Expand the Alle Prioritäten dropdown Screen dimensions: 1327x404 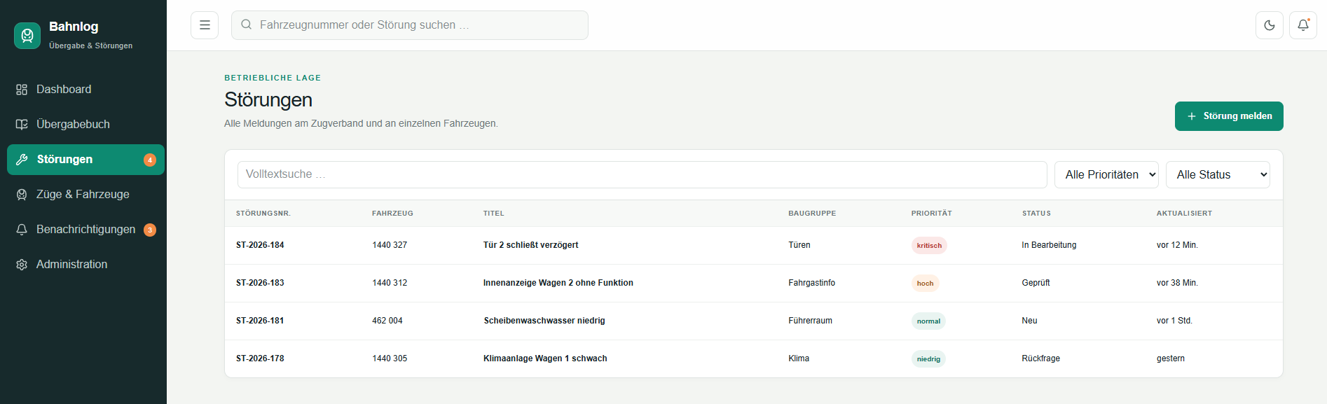point(1106,175)
